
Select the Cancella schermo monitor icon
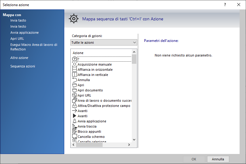tap(74, 137)
